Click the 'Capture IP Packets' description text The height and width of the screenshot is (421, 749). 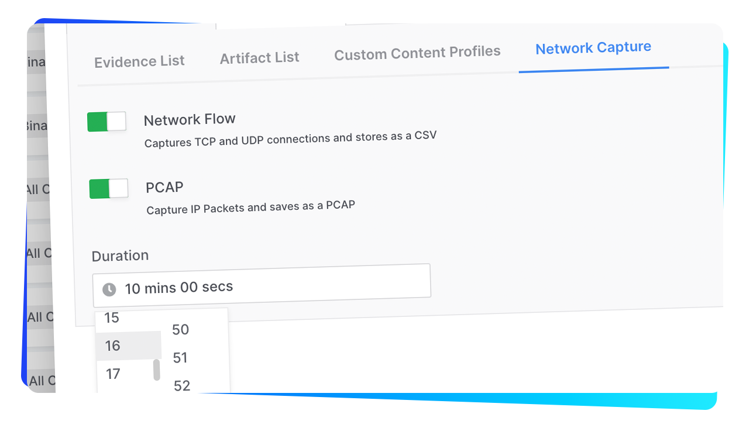pyautogui.click(x=250, y=208)
